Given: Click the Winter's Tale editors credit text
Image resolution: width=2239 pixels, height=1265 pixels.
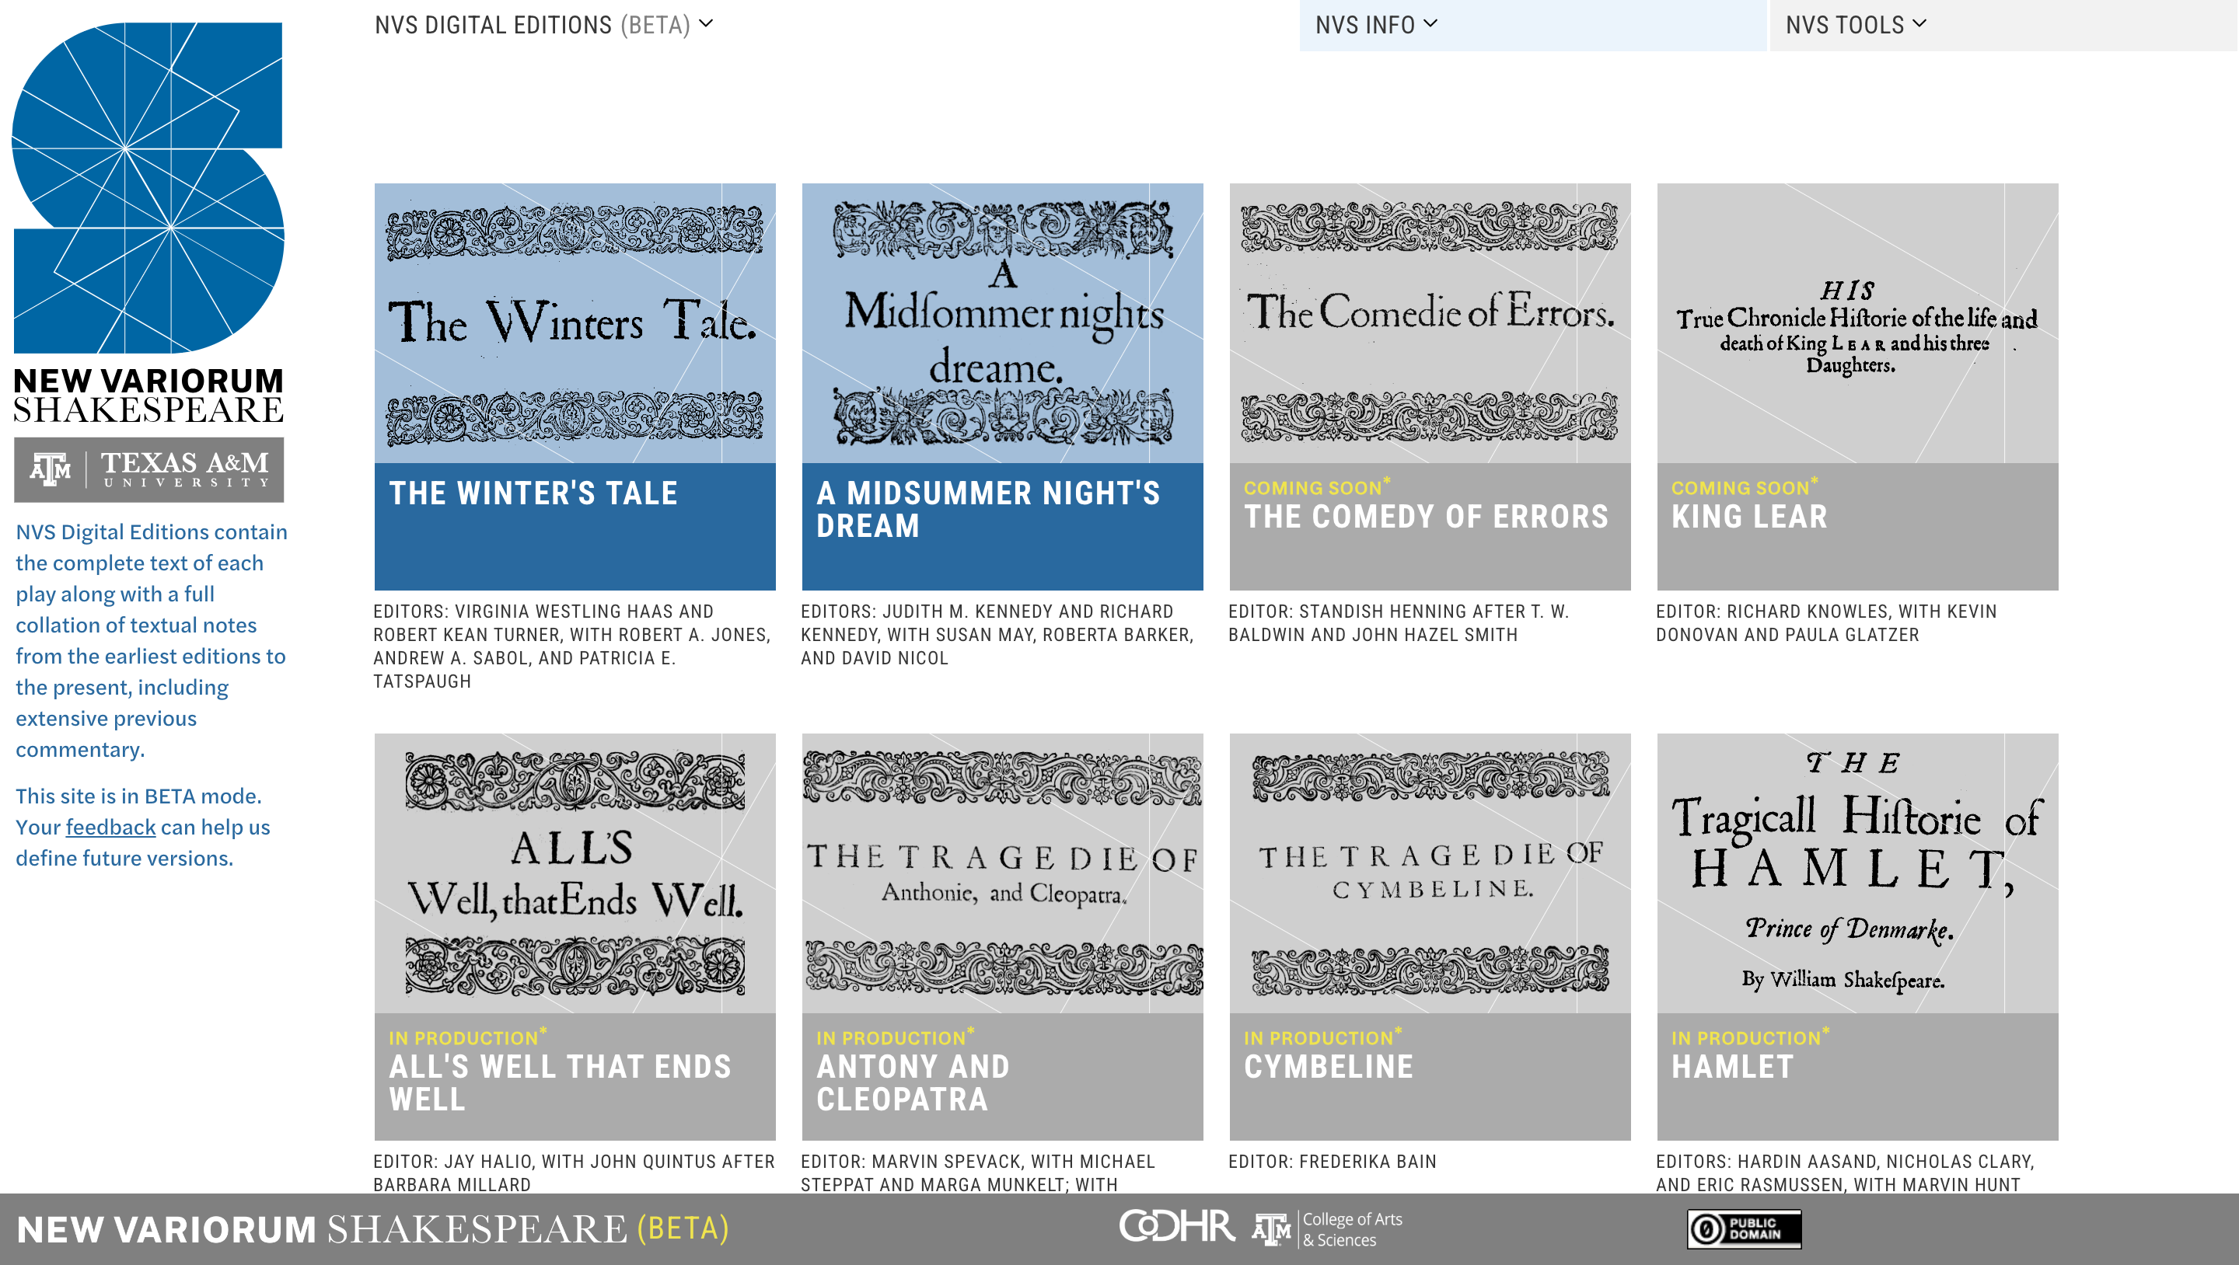Looking at the screenshot, I should point(572,646).
